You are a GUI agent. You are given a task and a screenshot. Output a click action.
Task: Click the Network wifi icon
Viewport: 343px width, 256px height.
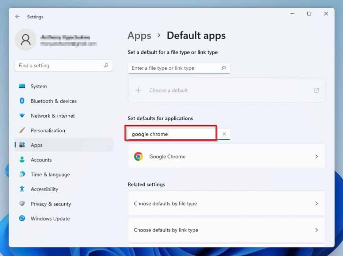pyautogui.click(x=22, y=115)
